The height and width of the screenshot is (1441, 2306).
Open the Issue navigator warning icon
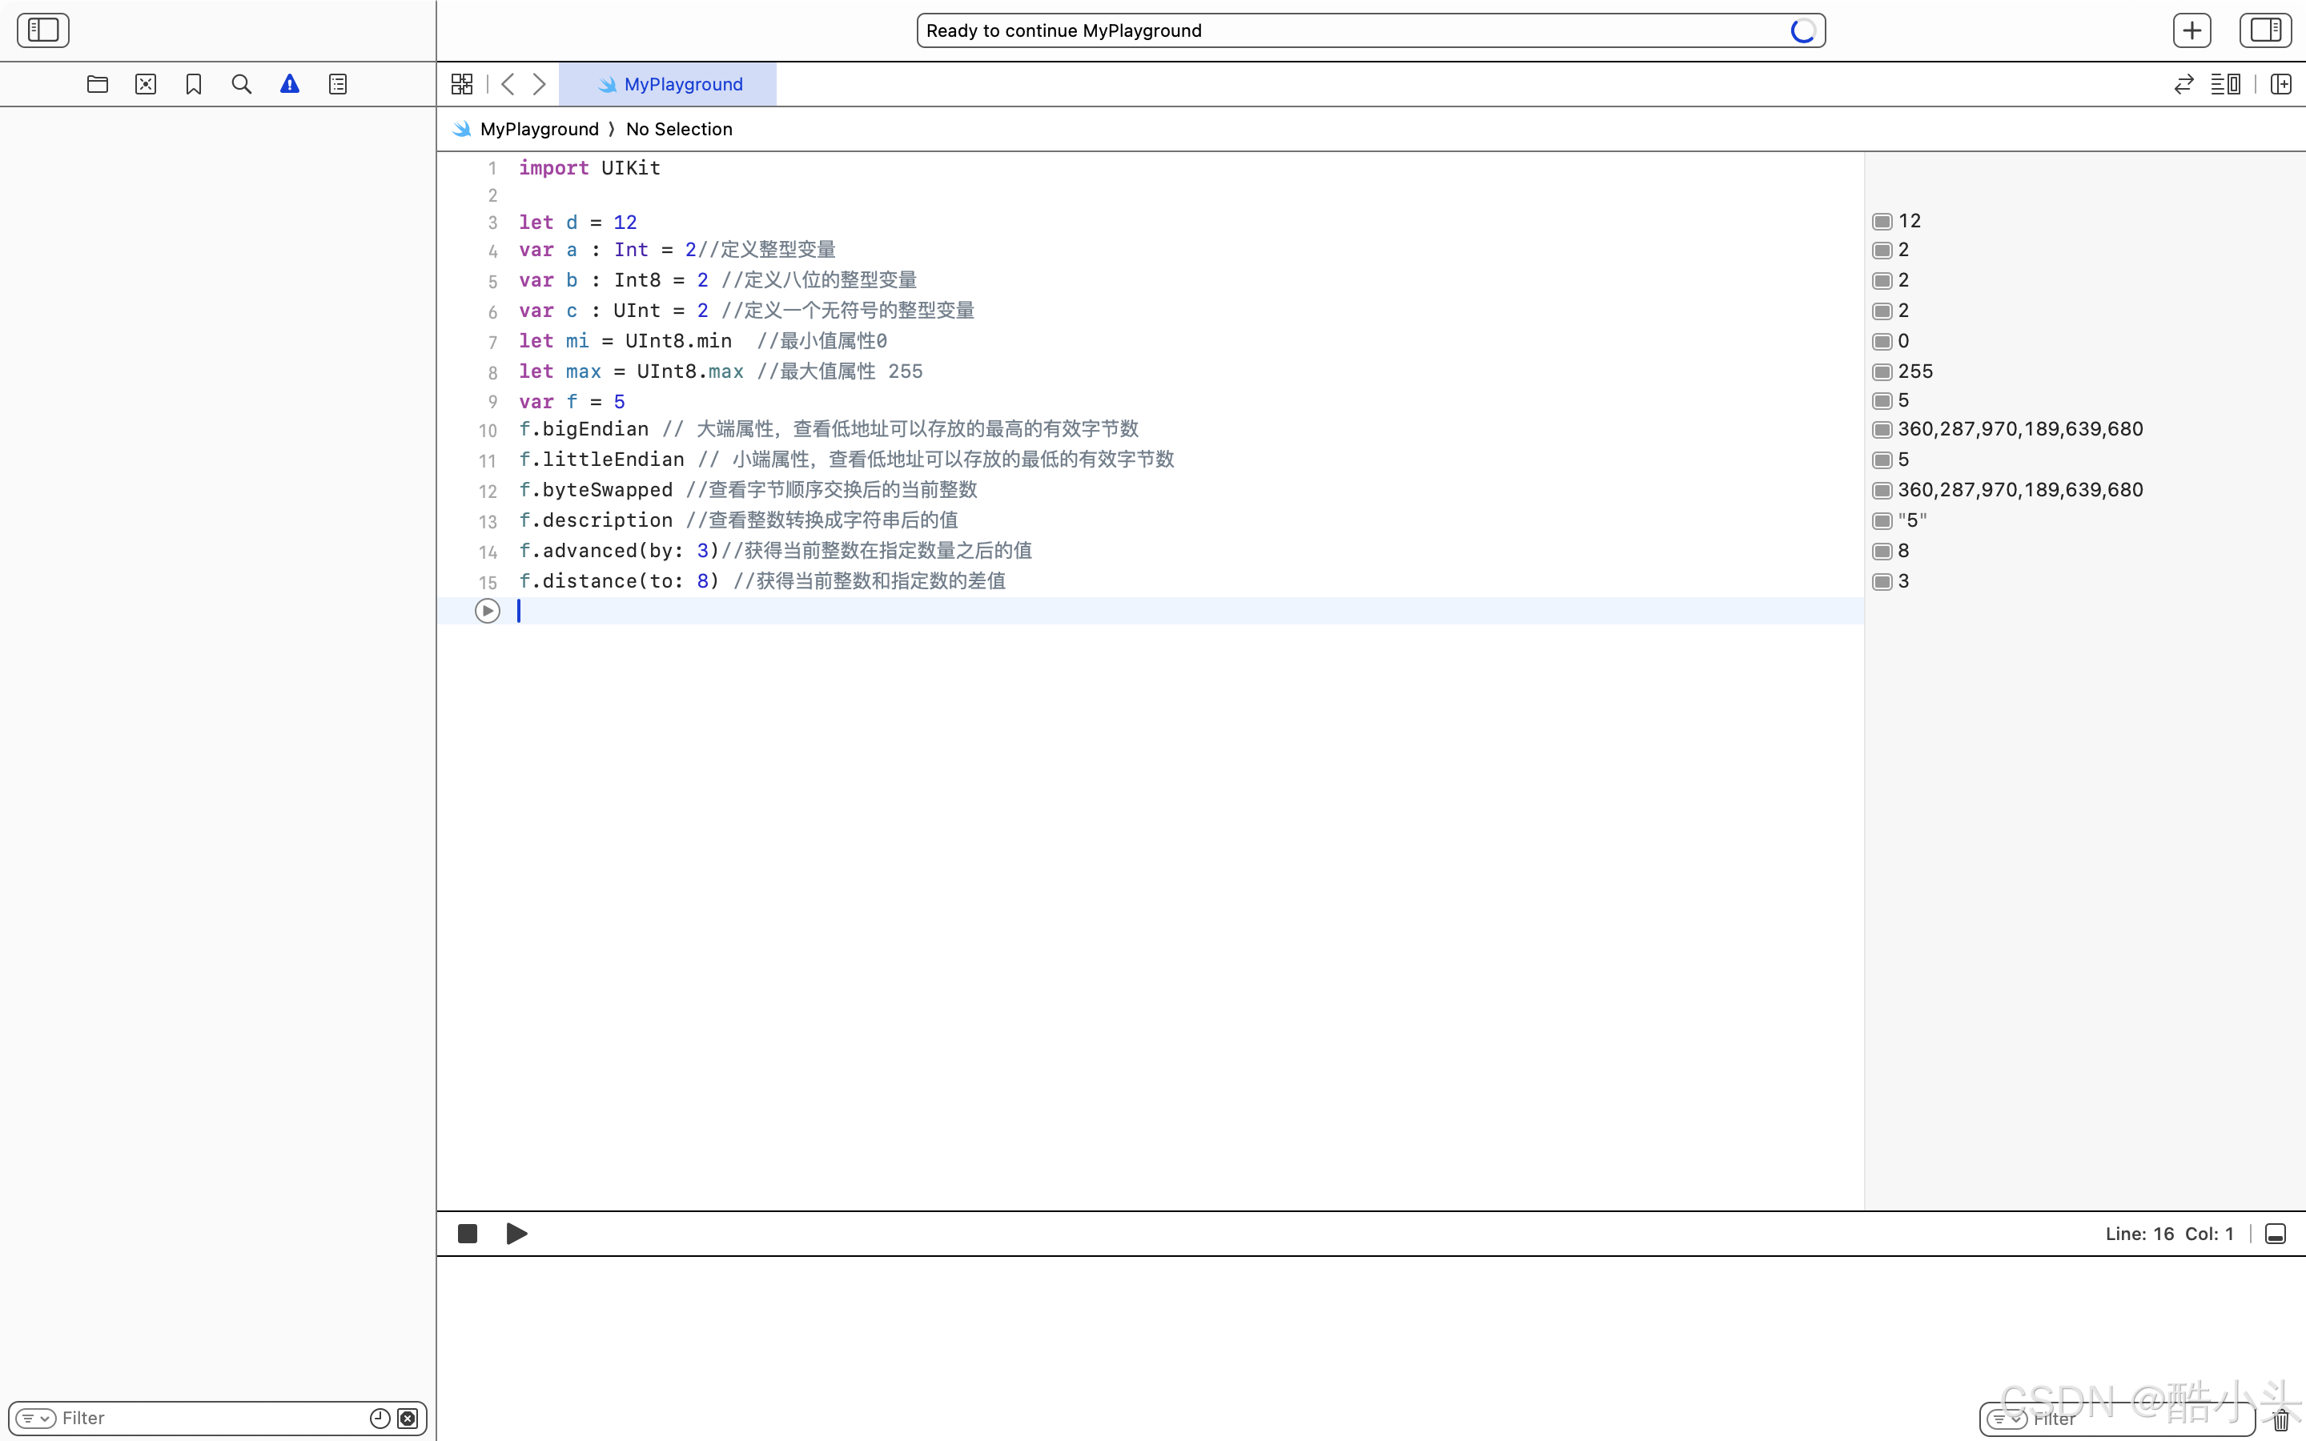290,84
